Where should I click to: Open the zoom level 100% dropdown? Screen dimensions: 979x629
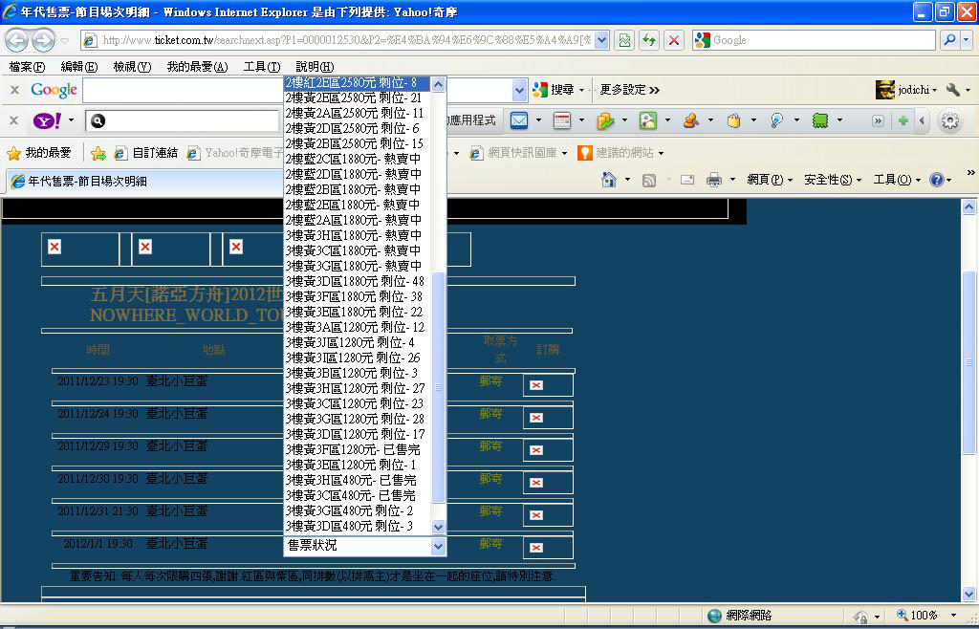(953, 616)
